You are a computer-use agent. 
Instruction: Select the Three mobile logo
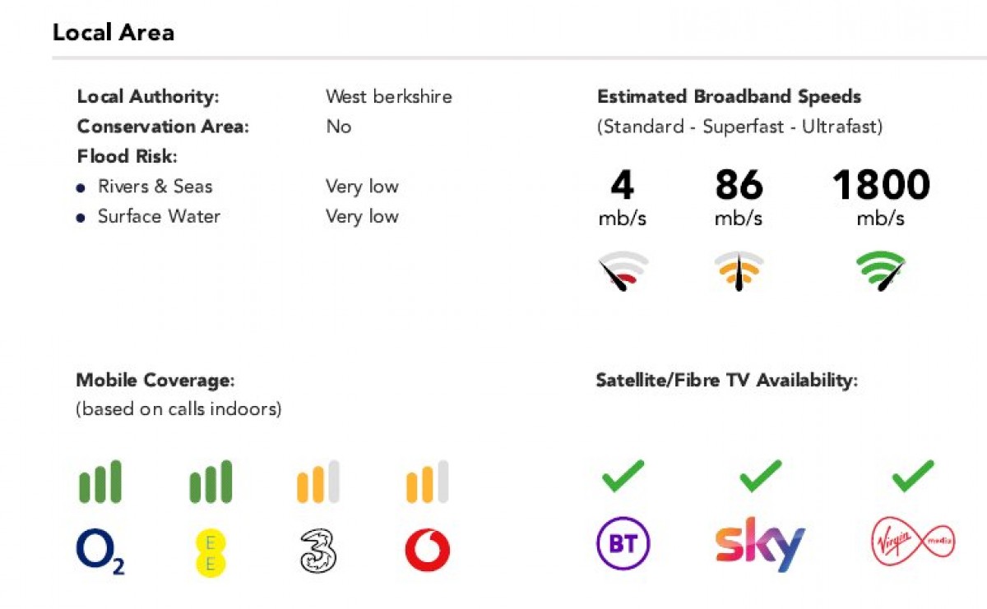click(318, 551)
